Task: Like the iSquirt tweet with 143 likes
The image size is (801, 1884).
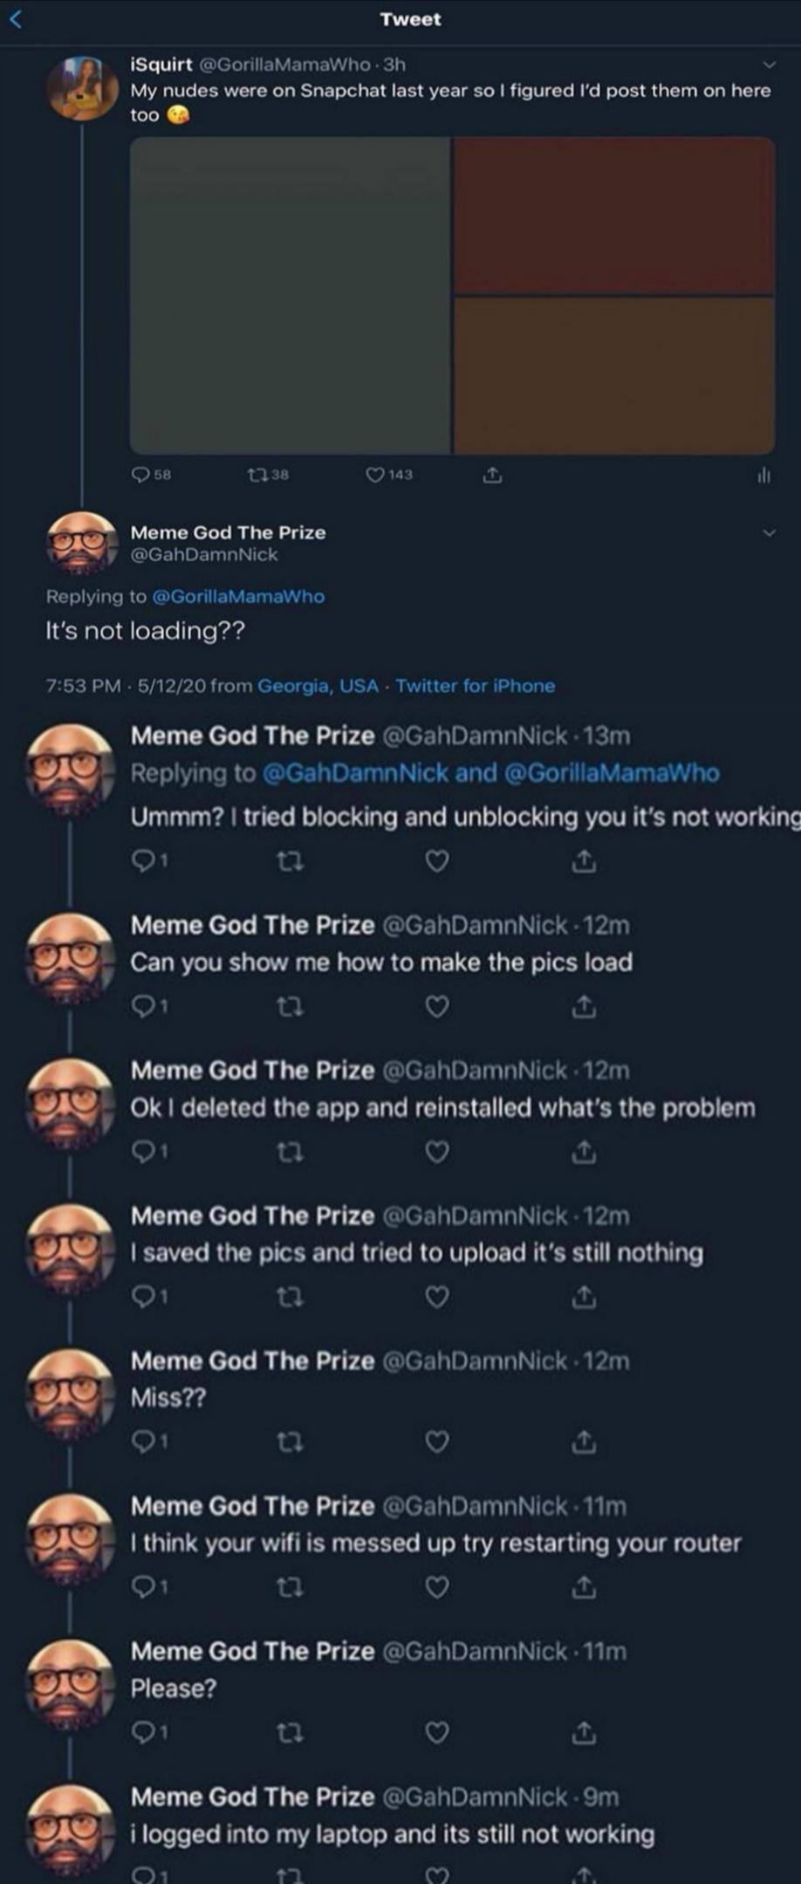Action: 375,475
